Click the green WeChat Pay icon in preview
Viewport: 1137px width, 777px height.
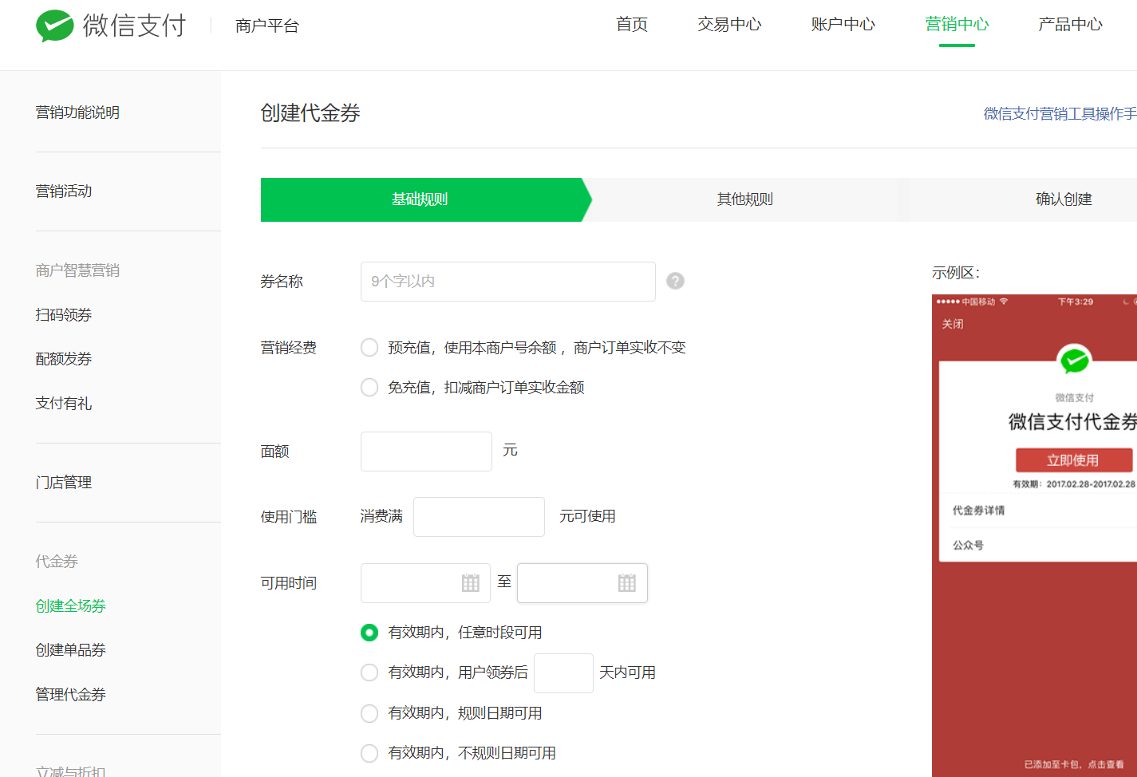(1074, 361)
